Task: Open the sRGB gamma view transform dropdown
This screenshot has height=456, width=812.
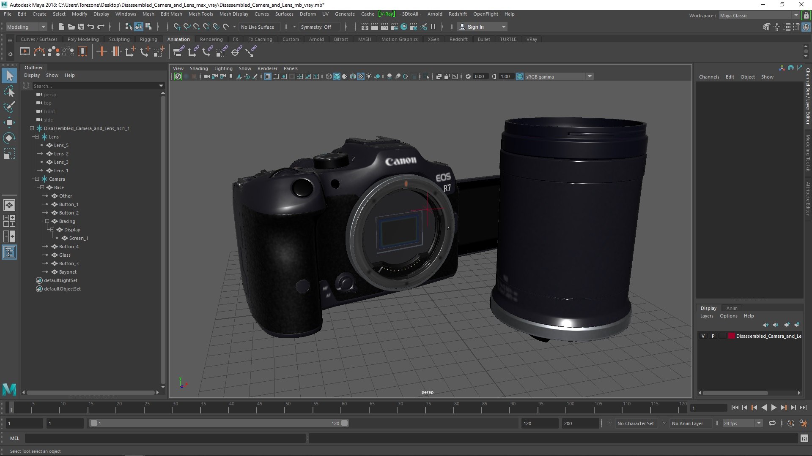Action: coord(559,76)
